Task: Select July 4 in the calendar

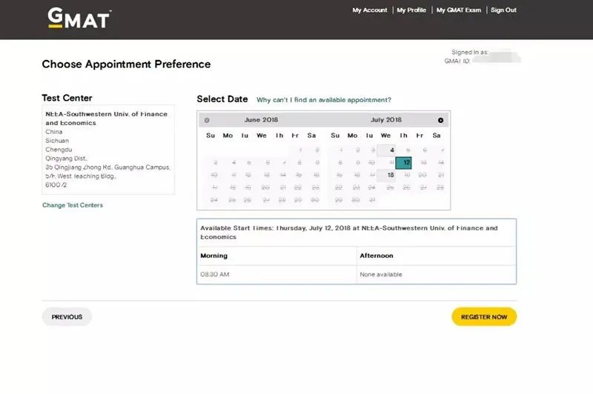Action: (386, 150)
